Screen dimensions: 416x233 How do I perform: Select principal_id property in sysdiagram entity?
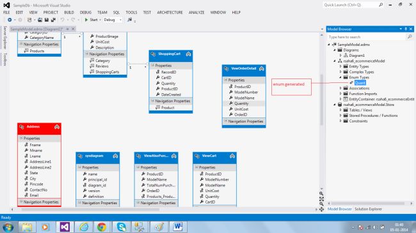coord(98,179)
